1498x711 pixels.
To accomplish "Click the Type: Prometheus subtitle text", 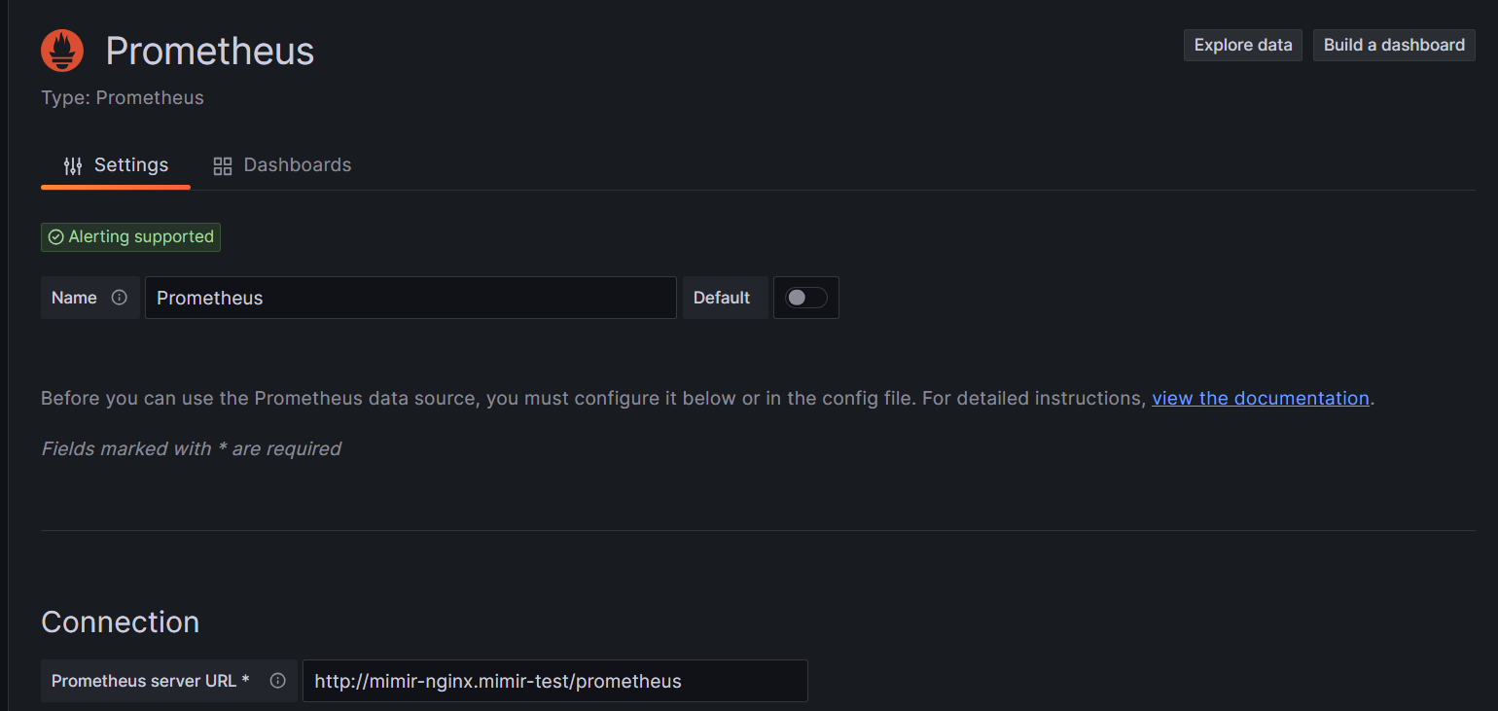I will click(123, 97).
